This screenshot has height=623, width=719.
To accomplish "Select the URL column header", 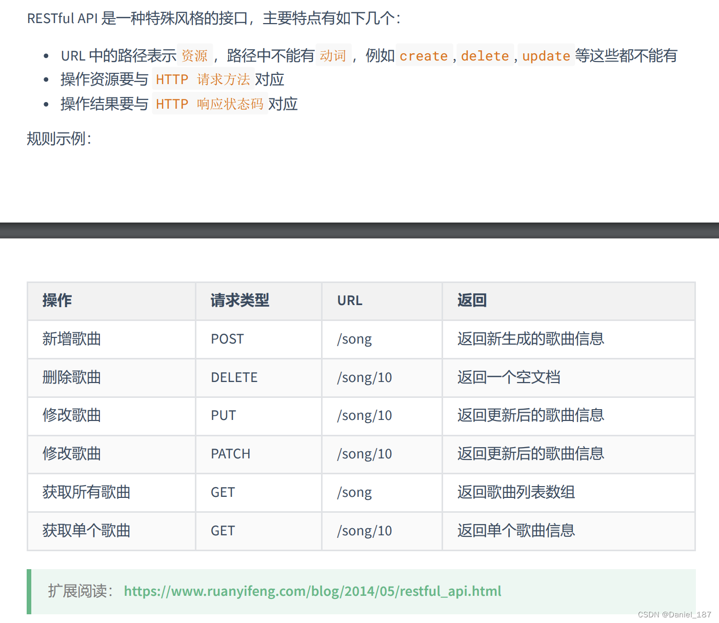I will click(382, 301).
